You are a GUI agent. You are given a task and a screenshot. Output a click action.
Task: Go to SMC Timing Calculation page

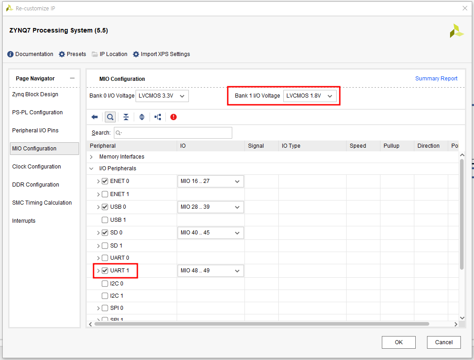pyautogui.click(x=42, y=203)
